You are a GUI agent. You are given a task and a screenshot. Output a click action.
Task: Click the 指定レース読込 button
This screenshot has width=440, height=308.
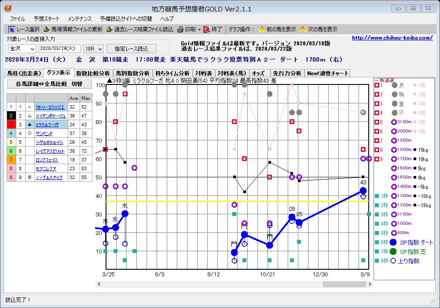131,49
